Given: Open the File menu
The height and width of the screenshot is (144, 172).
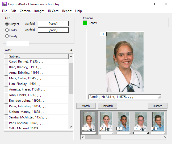Looking at the screenshot, I should (x=5, y=11).
